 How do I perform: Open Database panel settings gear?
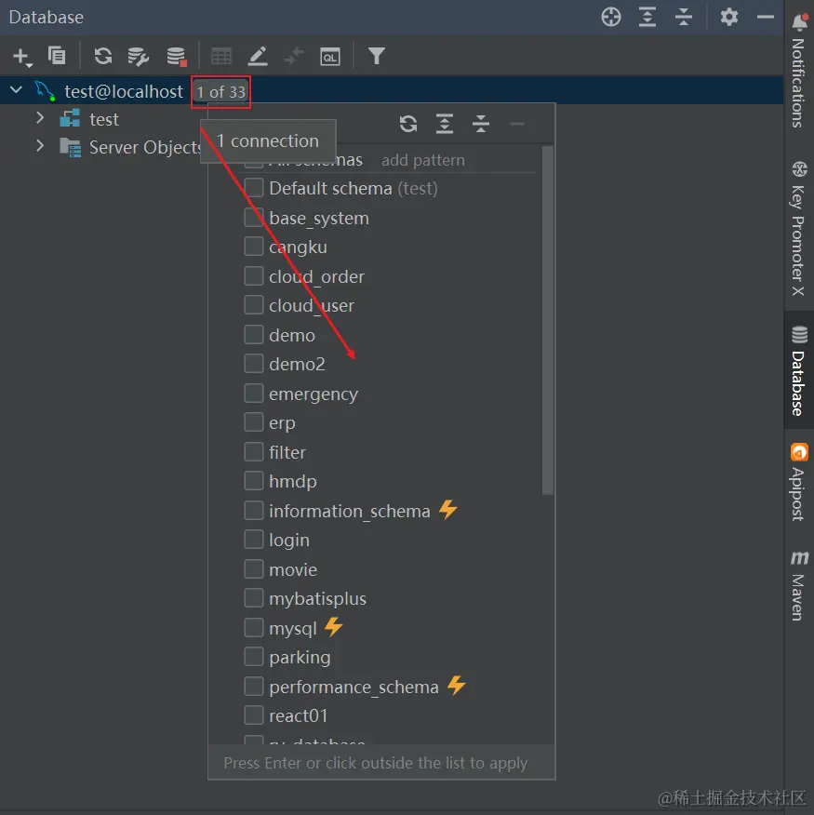pyautogui.click(x=729, y=17)
